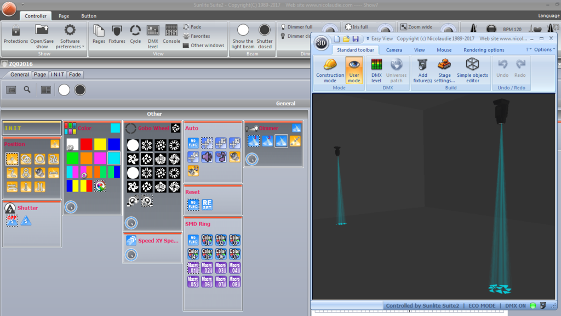Open the Simple objects editor
Screen dimensions: 561x316
coord(472,71)
